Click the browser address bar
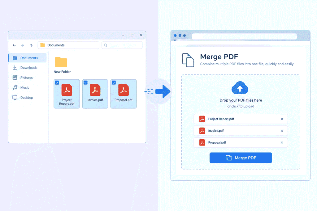Viewport: 317px width, 211px height. (x=244, y=36)
